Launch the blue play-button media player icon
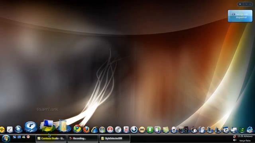 pyautogui.click(x=18, y=129)
